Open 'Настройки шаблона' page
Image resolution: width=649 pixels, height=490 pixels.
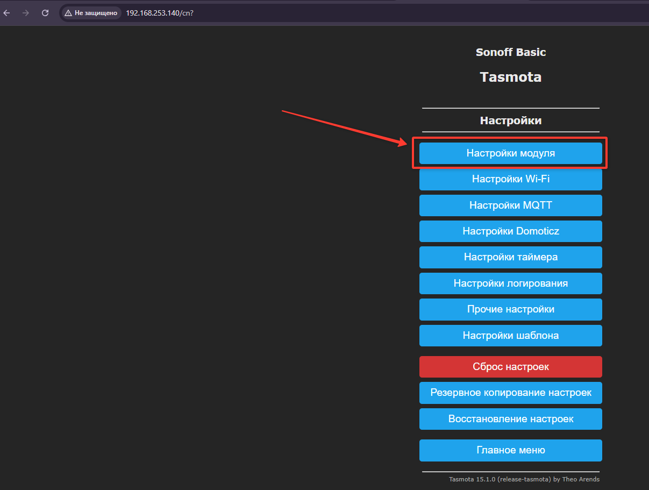coord(511,336)
